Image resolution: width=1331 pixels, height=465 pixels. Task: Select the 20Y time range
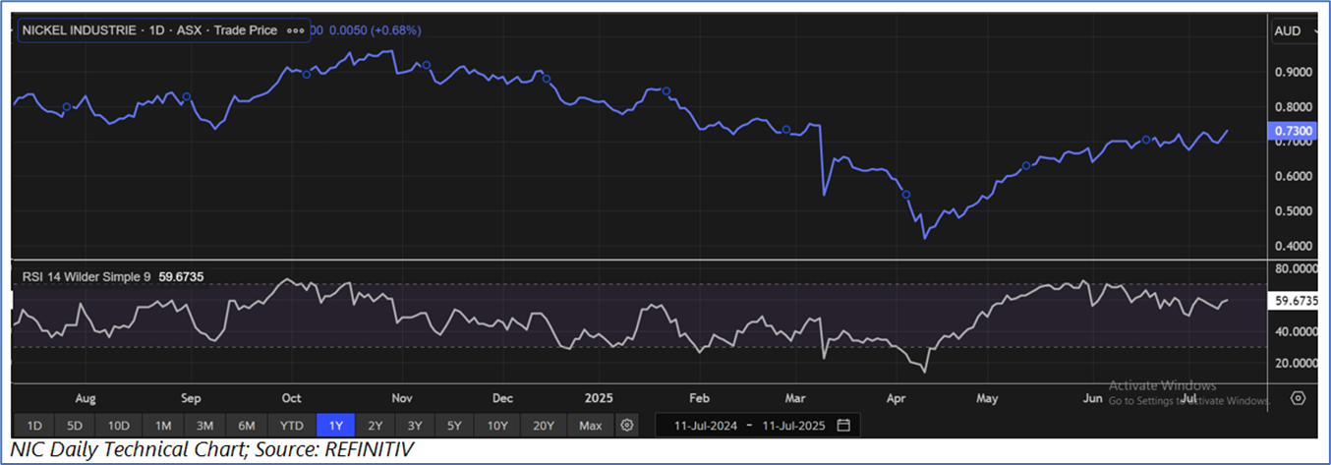[544, 426]
